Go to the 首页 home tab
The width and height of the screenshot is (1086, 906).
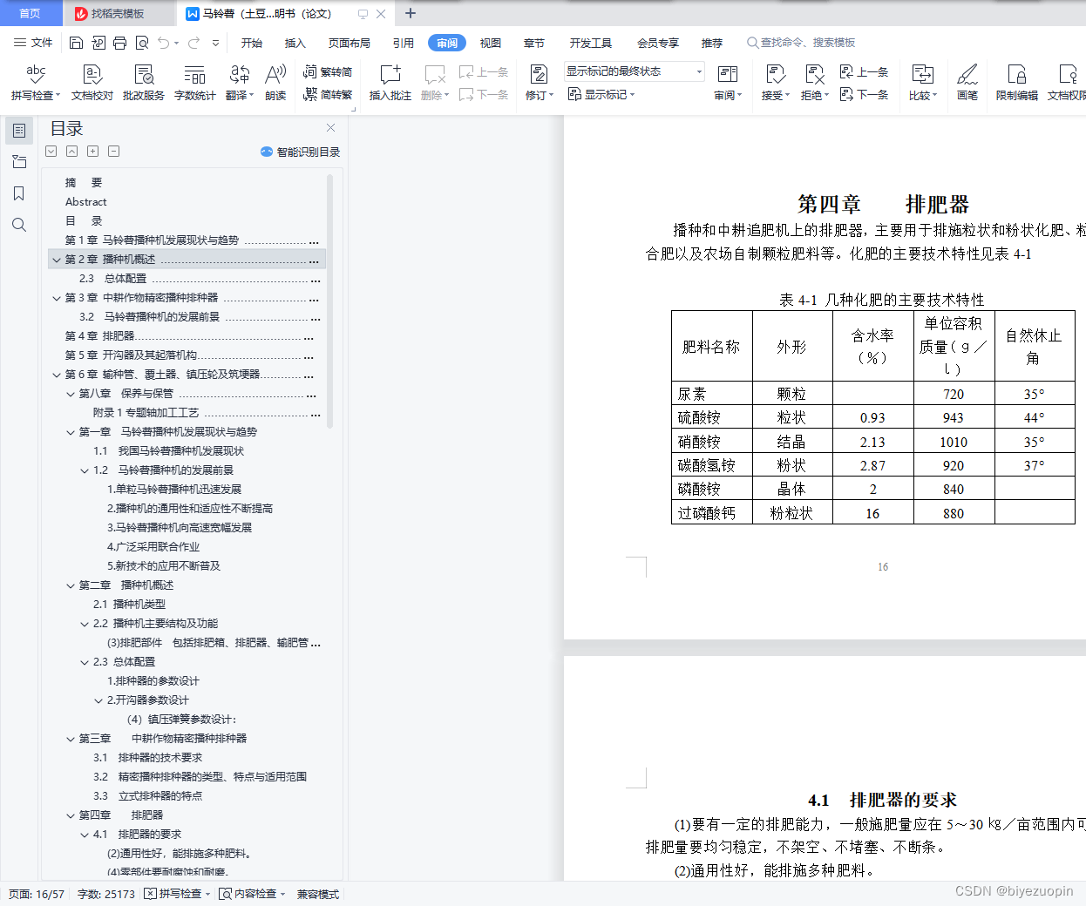pyautogui.click(x=31, y=13)
